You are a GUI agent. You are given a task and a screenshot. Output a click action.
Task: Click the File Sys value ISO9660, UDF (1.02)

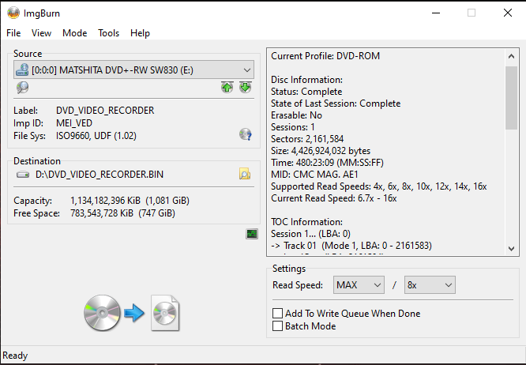pos(96,136)
